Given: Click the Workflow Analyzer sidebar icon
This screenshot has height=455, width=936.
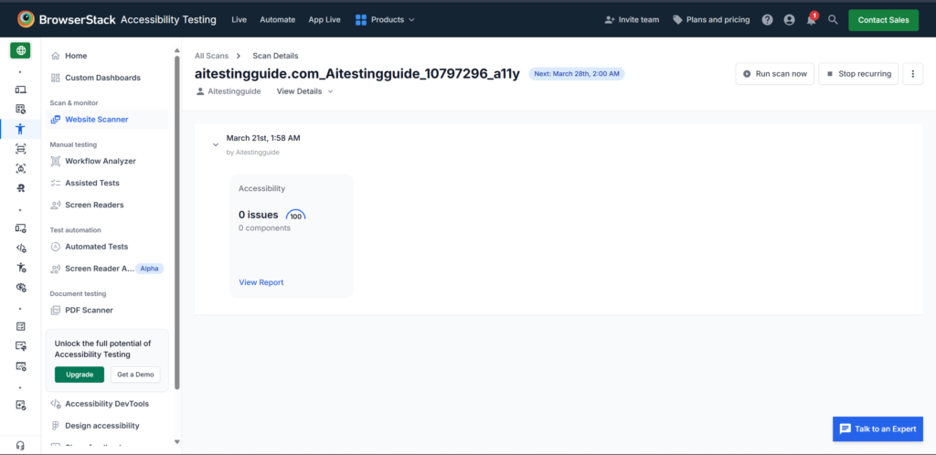Looking at the screenshot, I should (x=56, y=161).
